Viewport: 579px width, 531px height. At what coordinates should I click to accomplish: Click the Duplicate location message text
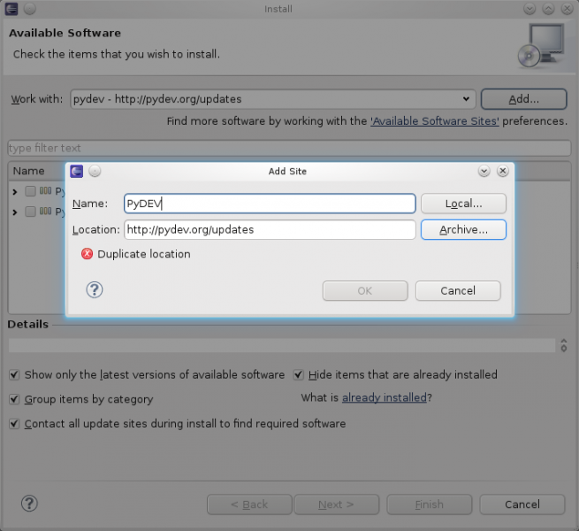click(144, 254)
